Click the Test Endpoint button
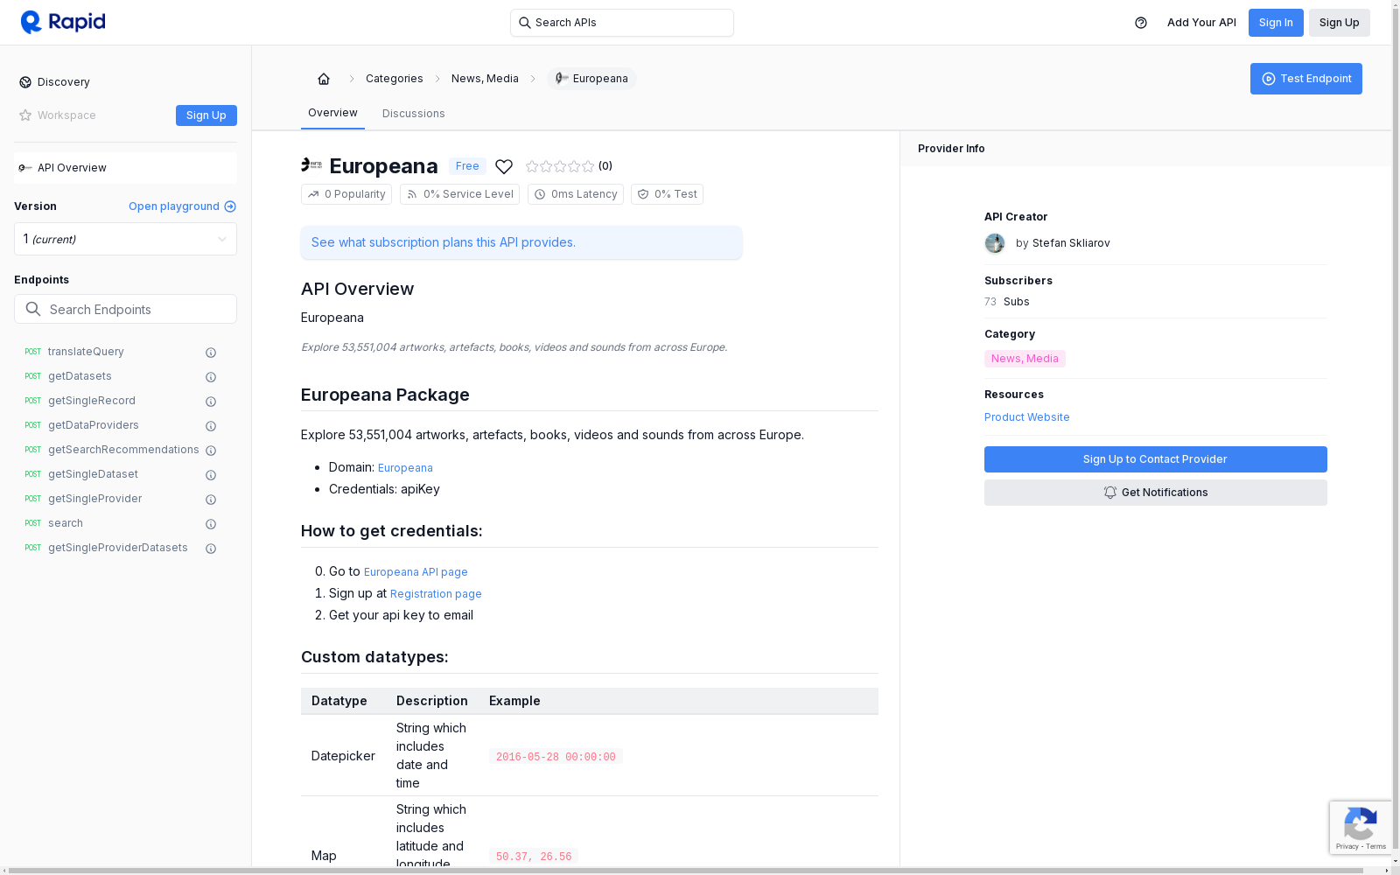 1305,79
